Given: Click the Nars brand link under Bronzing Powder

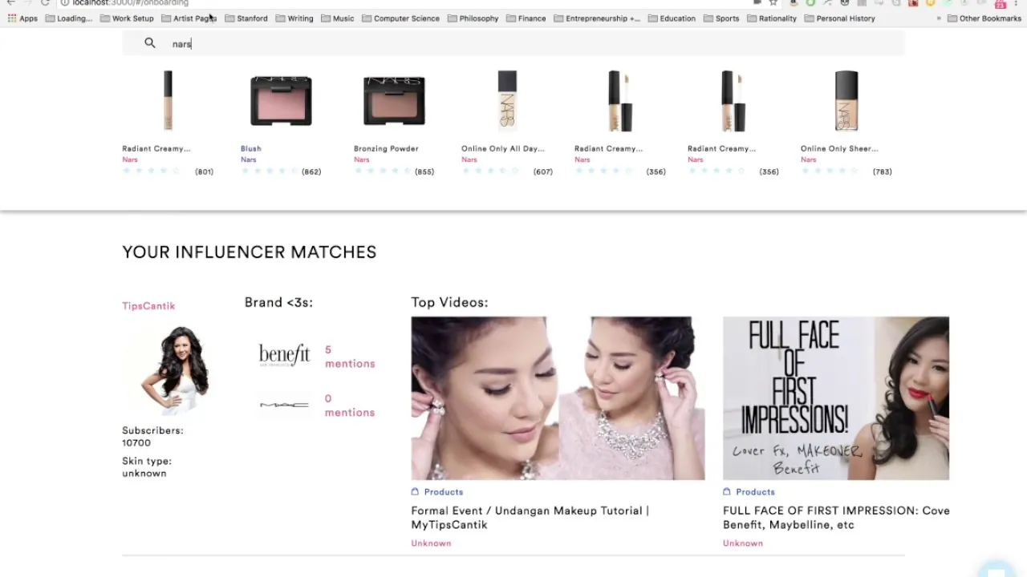Looking at the screenshot, I should point(361,159).
